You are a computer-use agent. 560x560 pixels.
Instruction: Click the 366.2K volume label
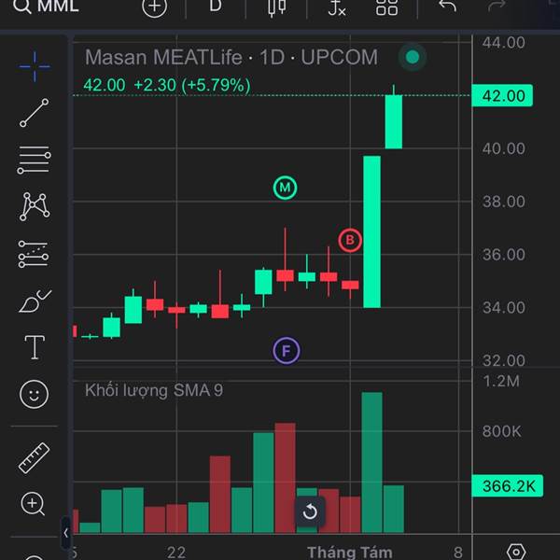507,485
